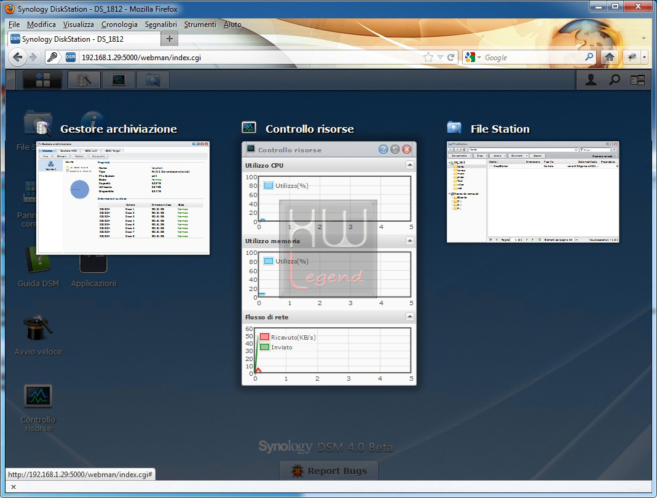Click Gestore archiviazione title label
This screenshot has width=657, height=498.
[119, 129]
